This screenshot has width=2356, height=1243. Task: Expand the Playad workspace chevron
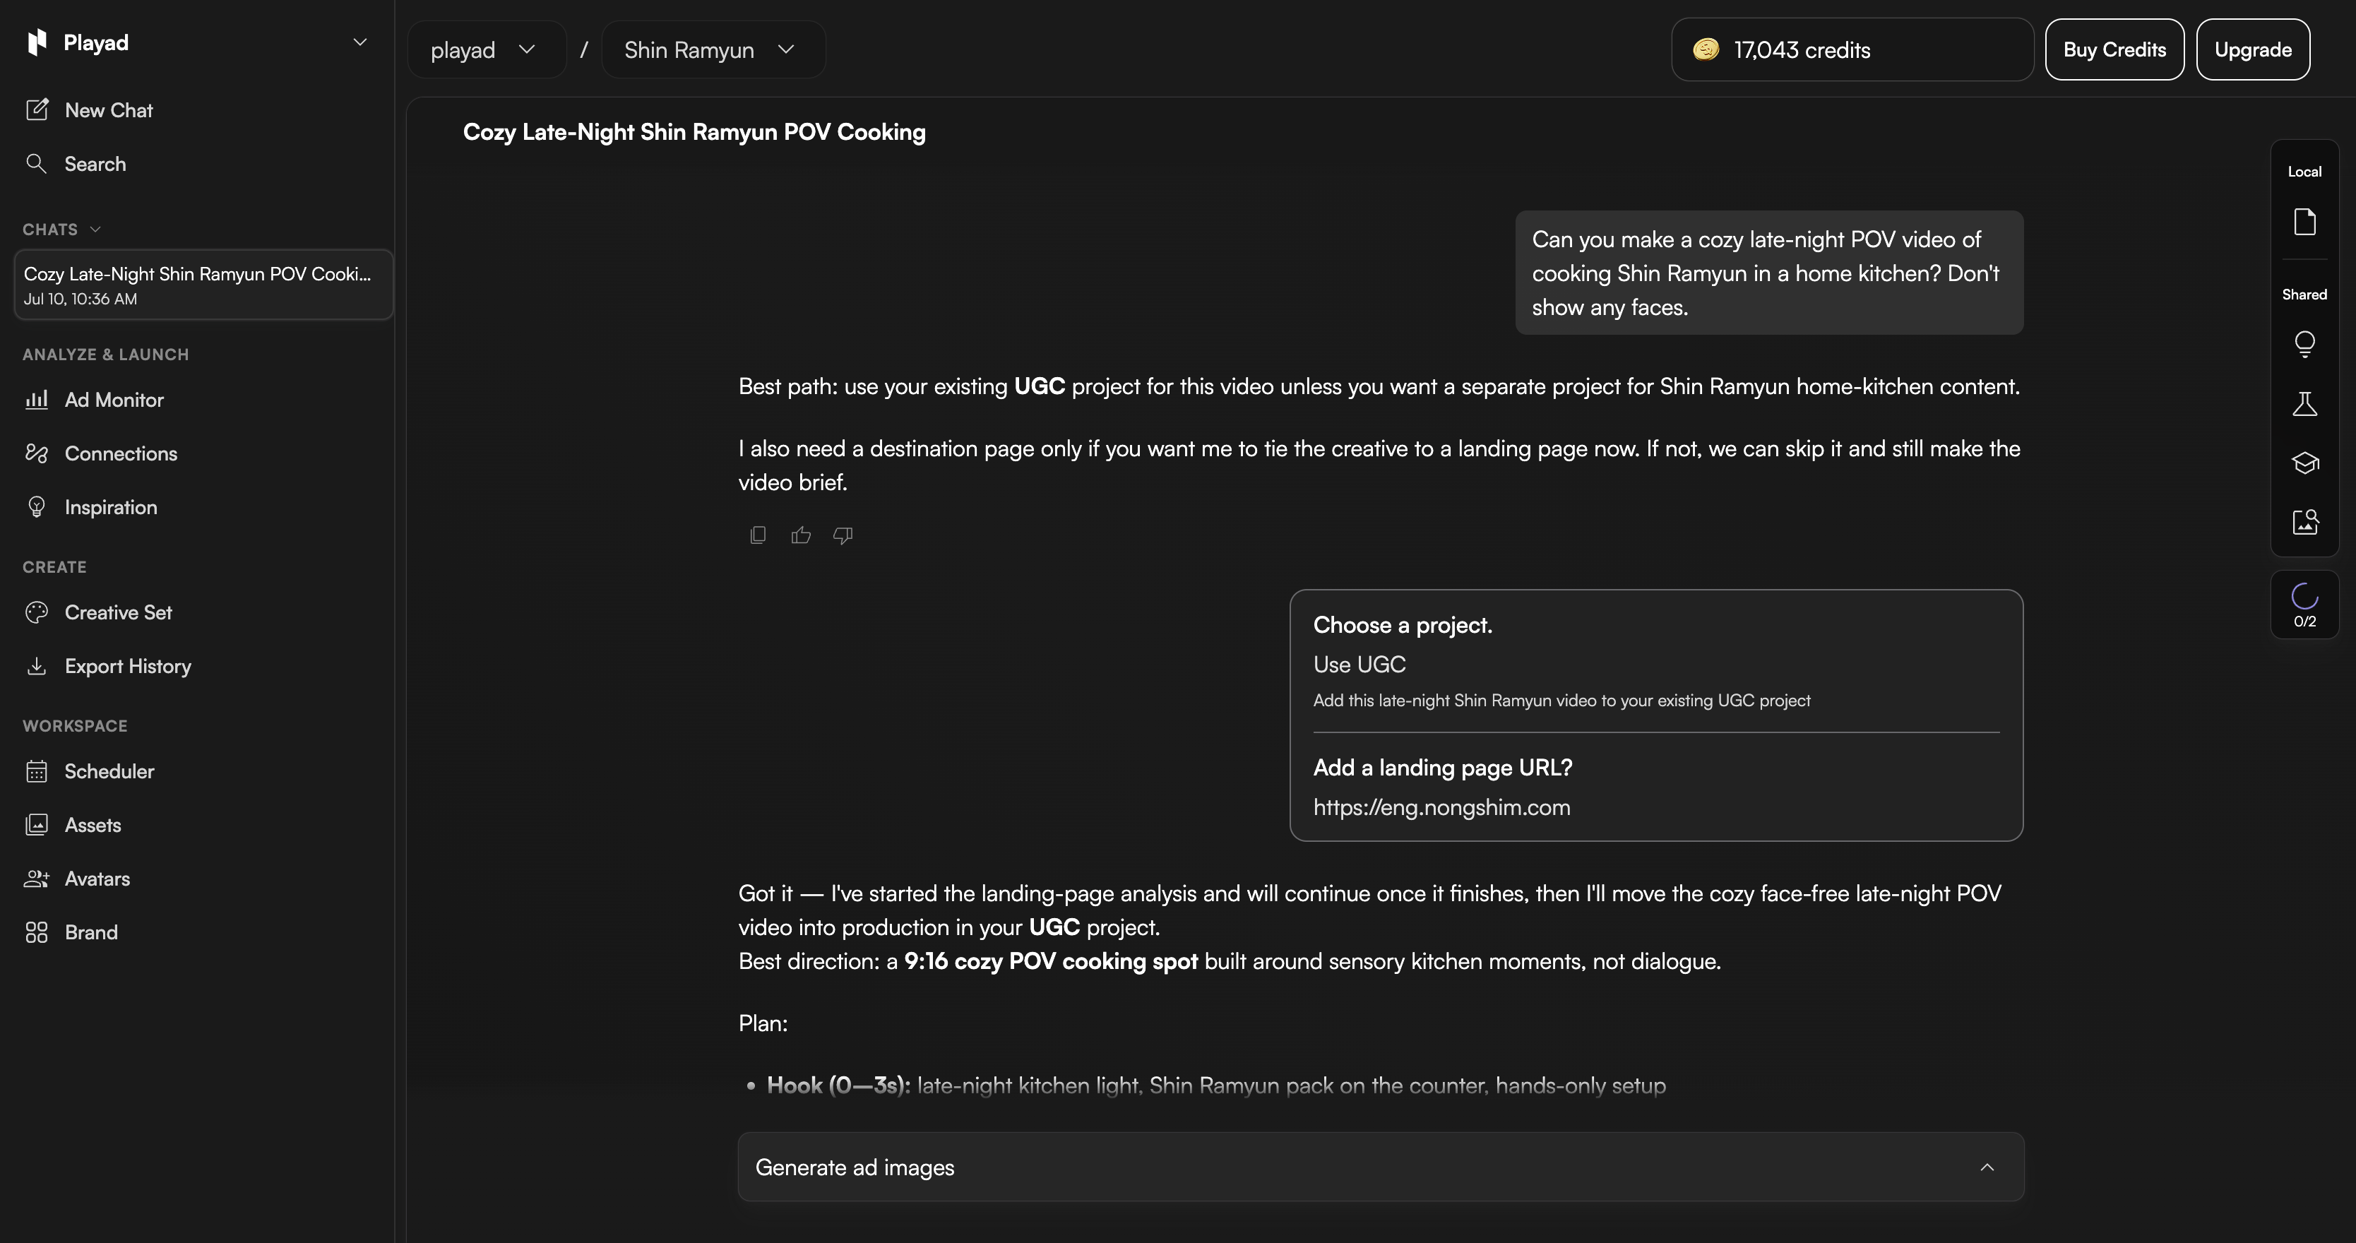[x=360, y=42]
